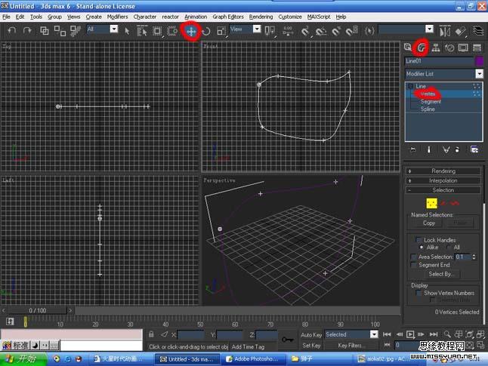Collapse the Selection rollout
488x366 pixels.
coord(443,190)
